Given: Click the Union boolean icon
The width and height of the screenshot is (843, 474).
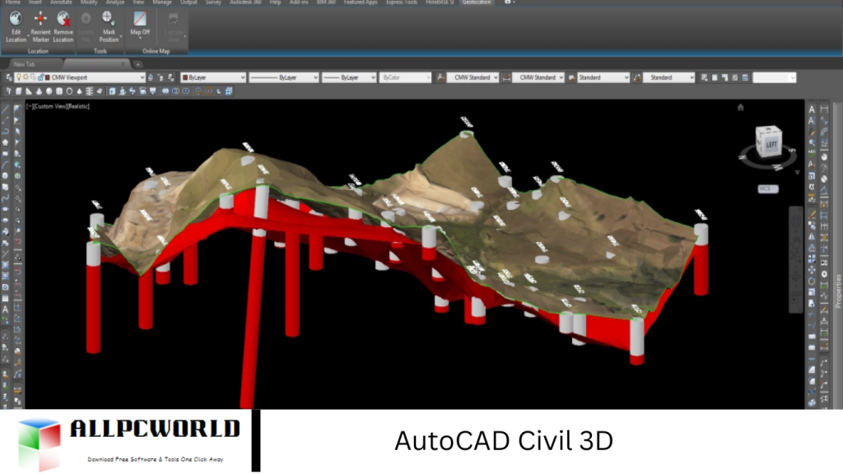Looking at the screenshot, I should [165, 91].
